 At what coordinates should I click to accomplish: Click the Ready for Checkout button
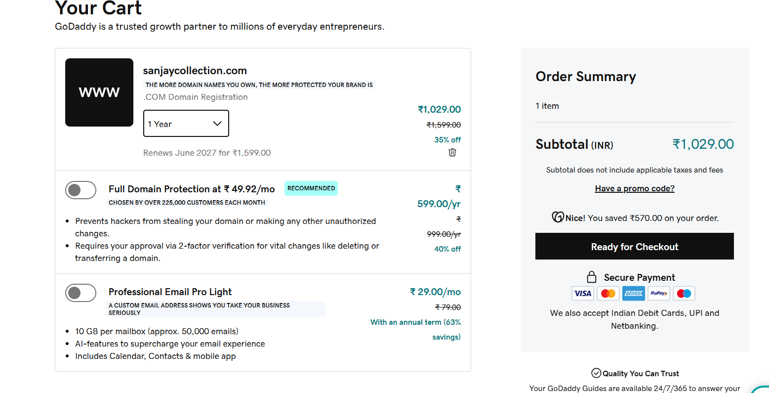coord(635,246)
